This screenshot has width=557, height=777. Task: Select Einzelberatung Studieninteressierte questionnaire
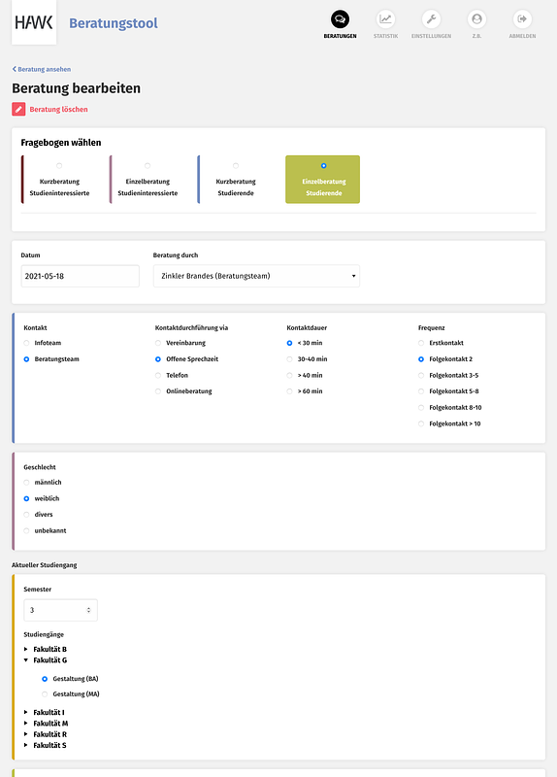point(147,180)
